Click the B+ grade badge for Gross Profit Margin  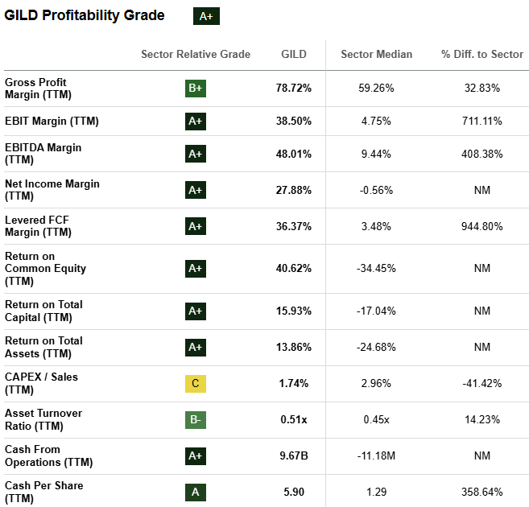tap(195, 88)
